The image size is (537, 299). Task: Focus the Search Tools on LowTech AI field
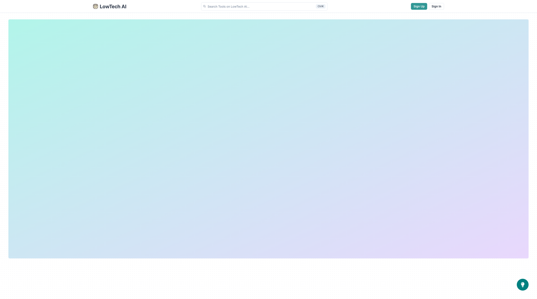pyautogui.click(x=260, y=6)
